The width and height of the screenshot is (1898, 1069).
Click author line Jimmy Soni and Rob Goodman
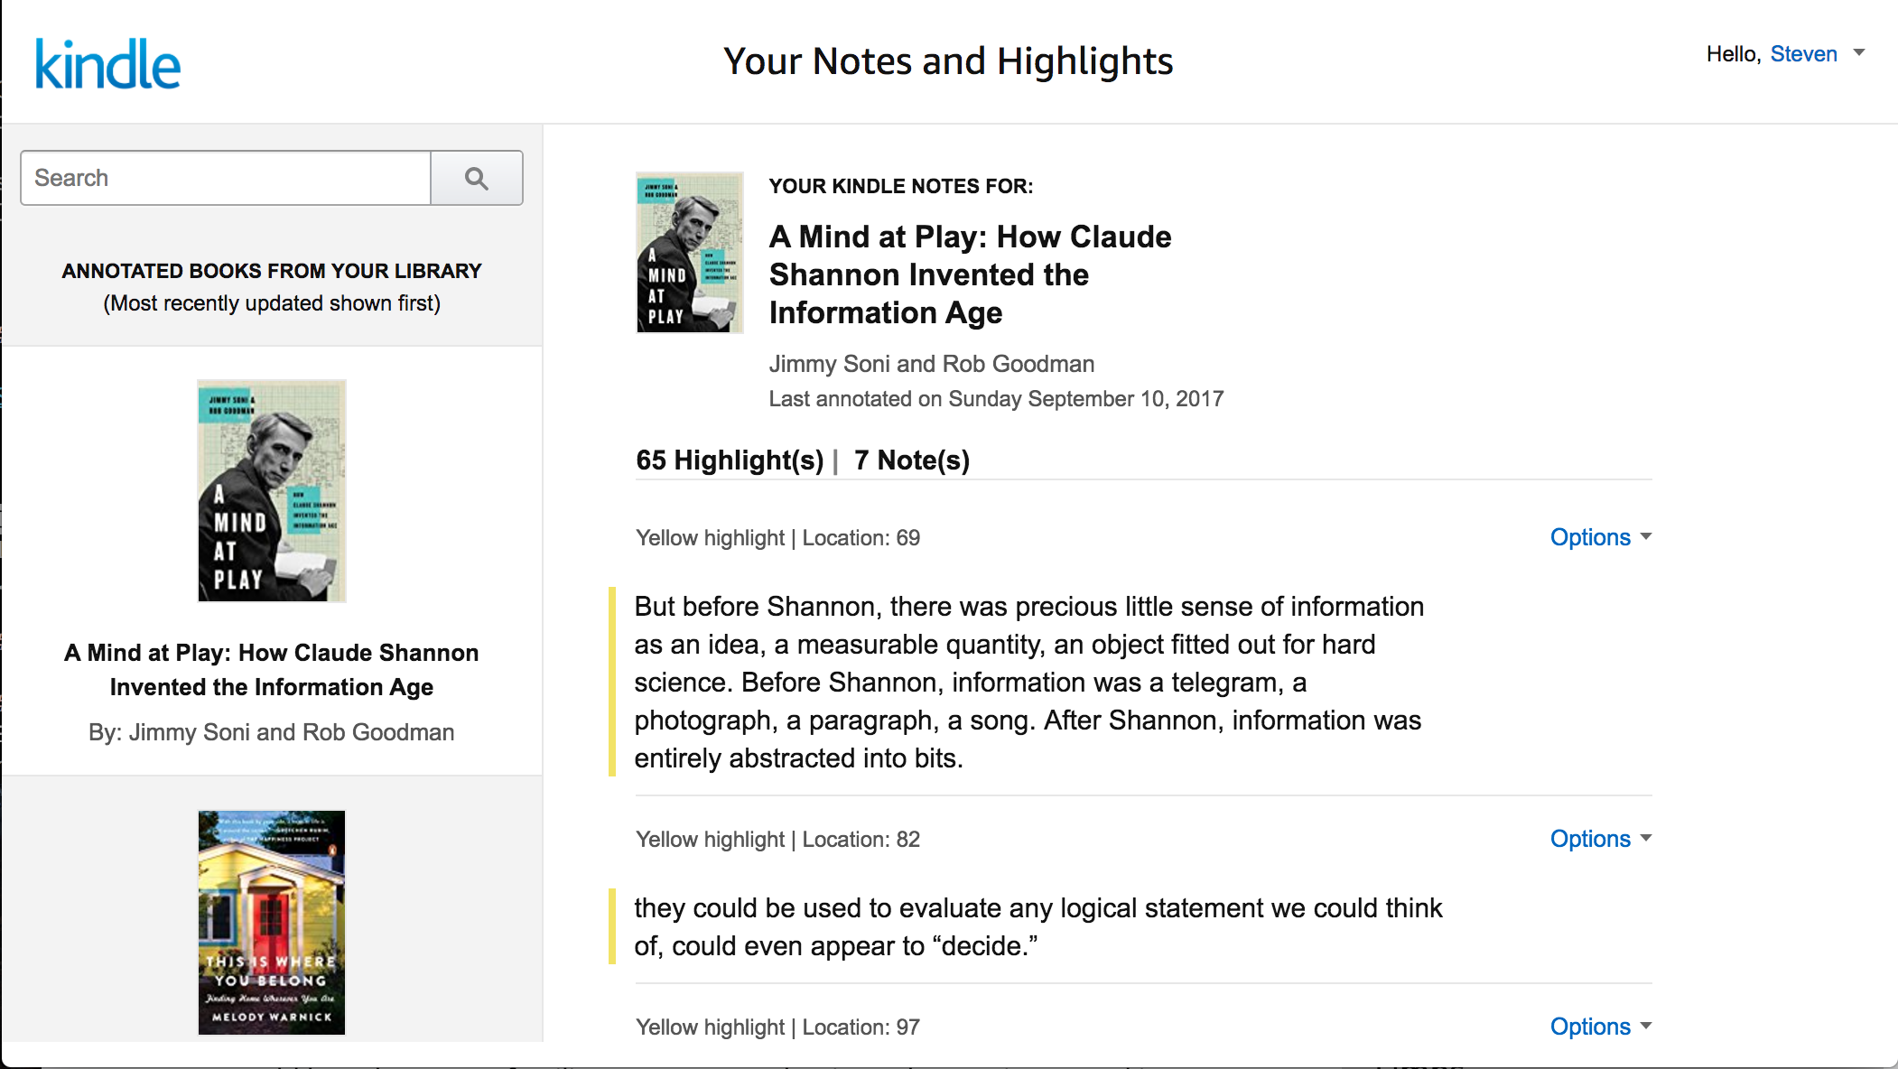[931, 364]
